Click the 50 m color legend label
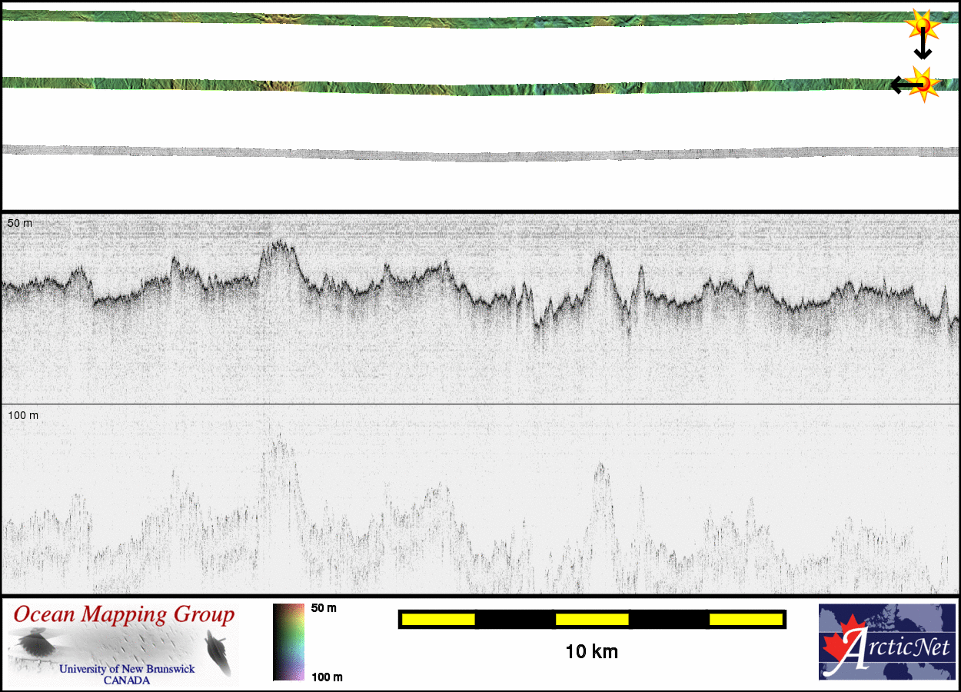This screenshot has height=692, width=961. point(324,608)
